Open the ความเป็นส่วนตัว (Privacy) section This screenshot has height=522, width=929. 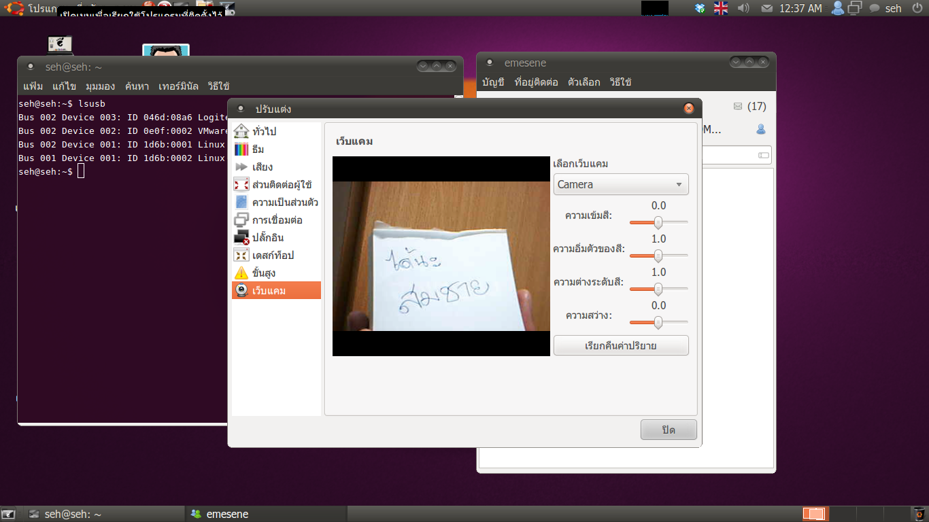click(x=276, y=202)
